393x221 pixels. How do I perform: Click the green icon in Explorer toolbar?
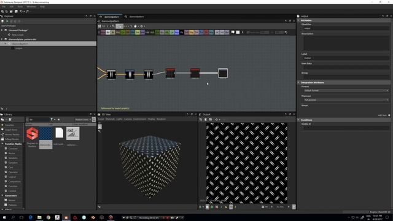pos(7,21)
